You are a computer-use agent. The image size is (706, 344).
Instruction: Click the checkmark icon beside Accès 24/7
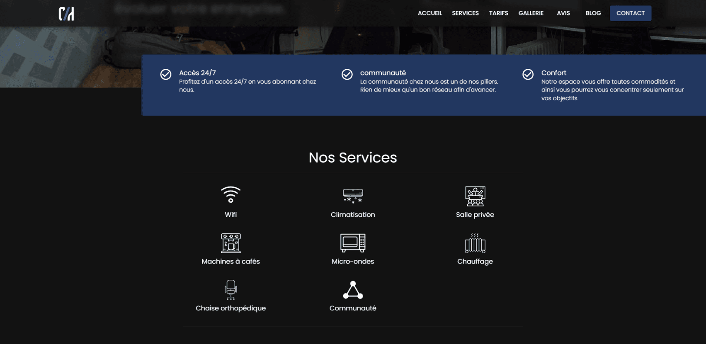point(166,74)
